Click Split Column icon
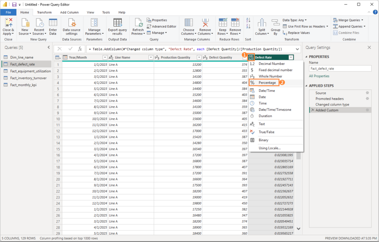Image resolution: width=379 pixels, height=242 pixels. point(262,23)
